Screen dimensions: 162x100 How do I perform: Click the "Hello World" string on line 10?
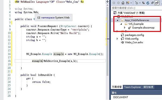tap(69, 33)
